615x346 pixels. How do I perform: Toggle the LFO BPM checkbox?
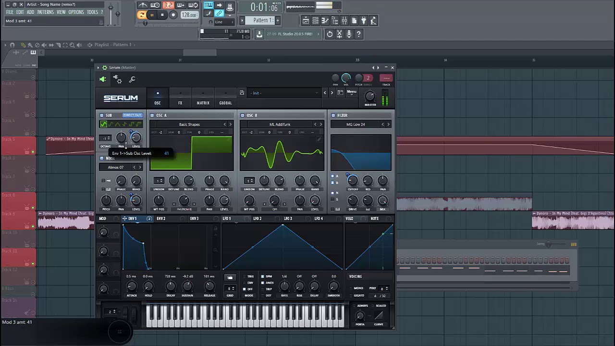pos(263,277)
